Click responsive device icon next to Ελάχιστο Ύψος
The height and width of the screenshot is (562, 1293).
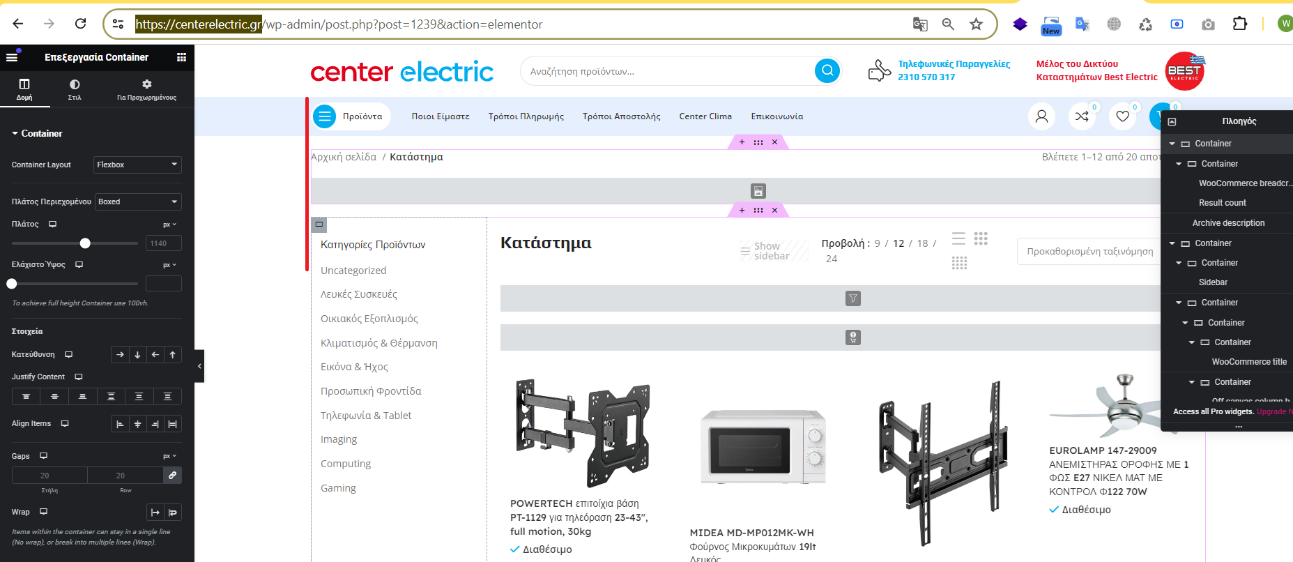click(79, 265)
